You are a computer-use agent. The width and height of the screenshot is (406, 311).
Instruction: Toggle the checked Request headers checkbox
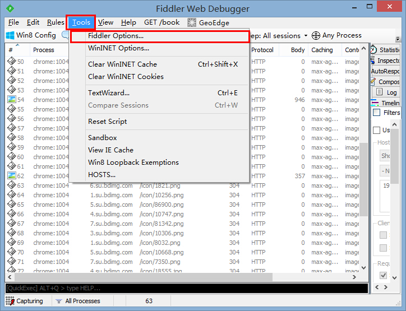point(383,275)
